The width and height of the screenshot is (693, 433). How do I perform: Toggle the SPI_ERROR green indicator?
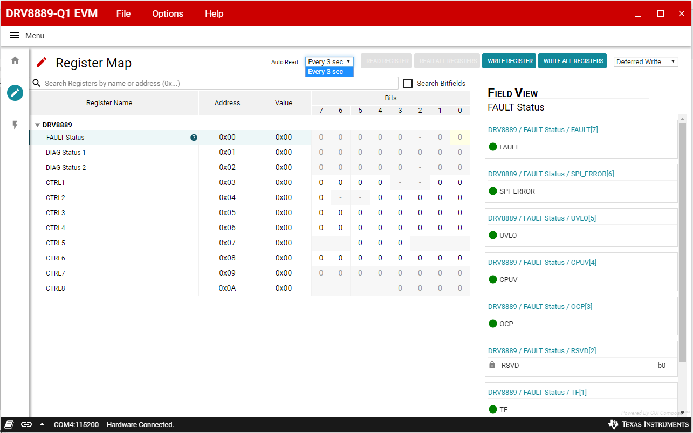pos(492,191)
